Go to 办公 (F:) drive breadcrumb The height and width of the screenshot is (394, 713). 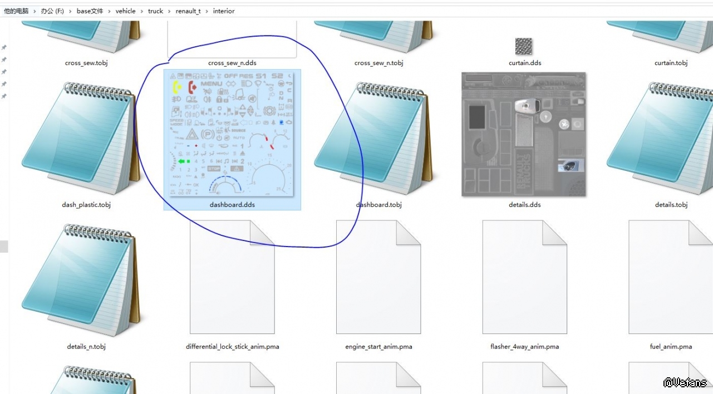[x=52, y=11]
